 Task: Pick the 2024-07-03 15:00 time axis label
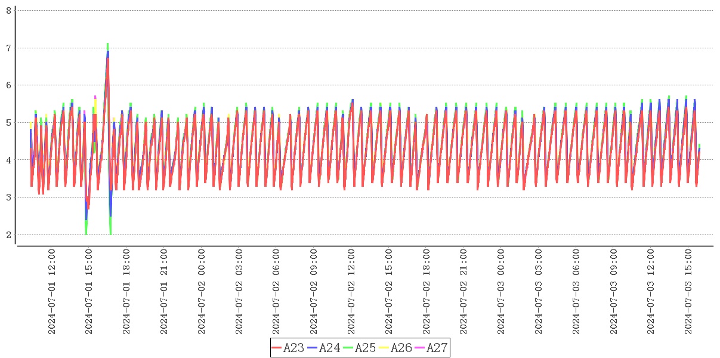(689, 292)
